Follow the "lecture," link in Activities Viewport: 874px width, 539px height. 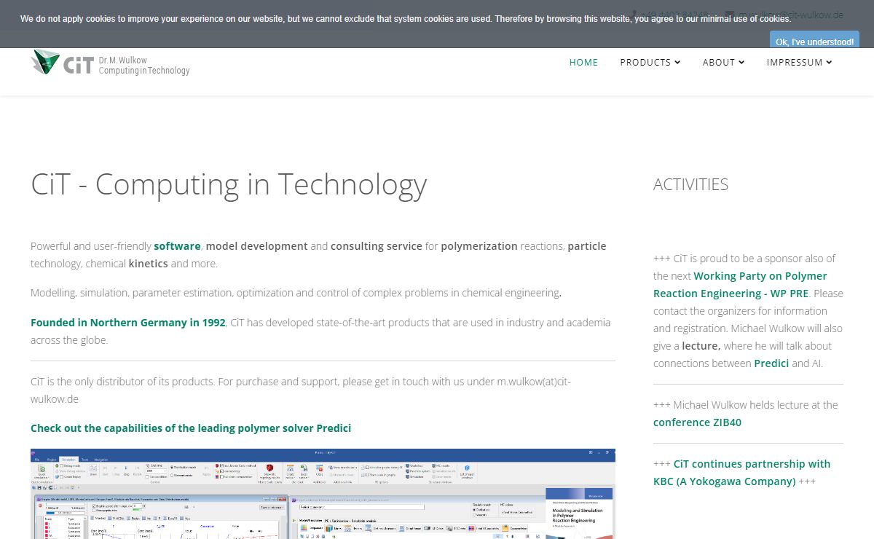[x=701, y=346]
